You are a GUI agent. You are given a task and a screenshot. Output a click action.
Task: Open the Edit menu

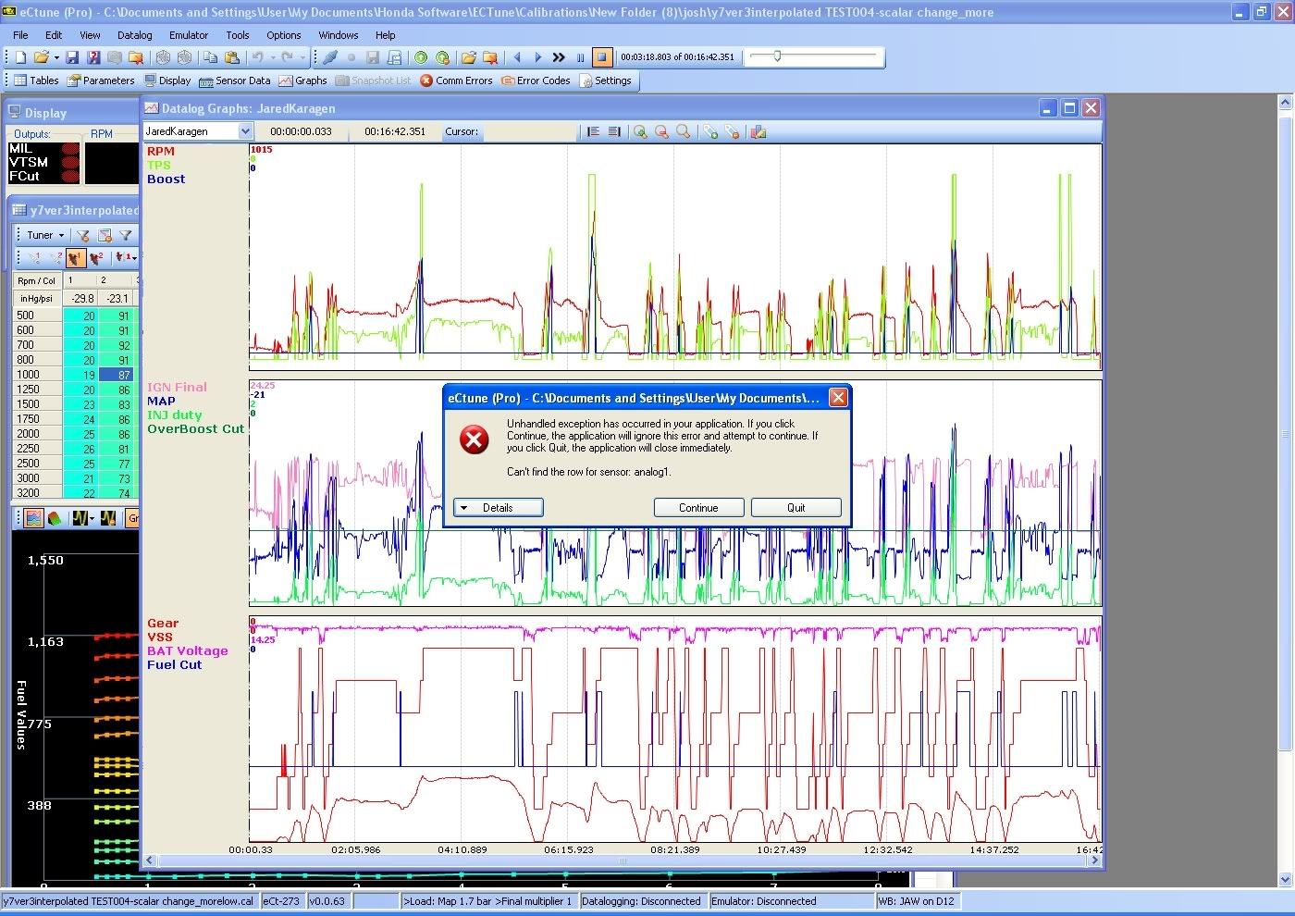[x=54, y=35]
